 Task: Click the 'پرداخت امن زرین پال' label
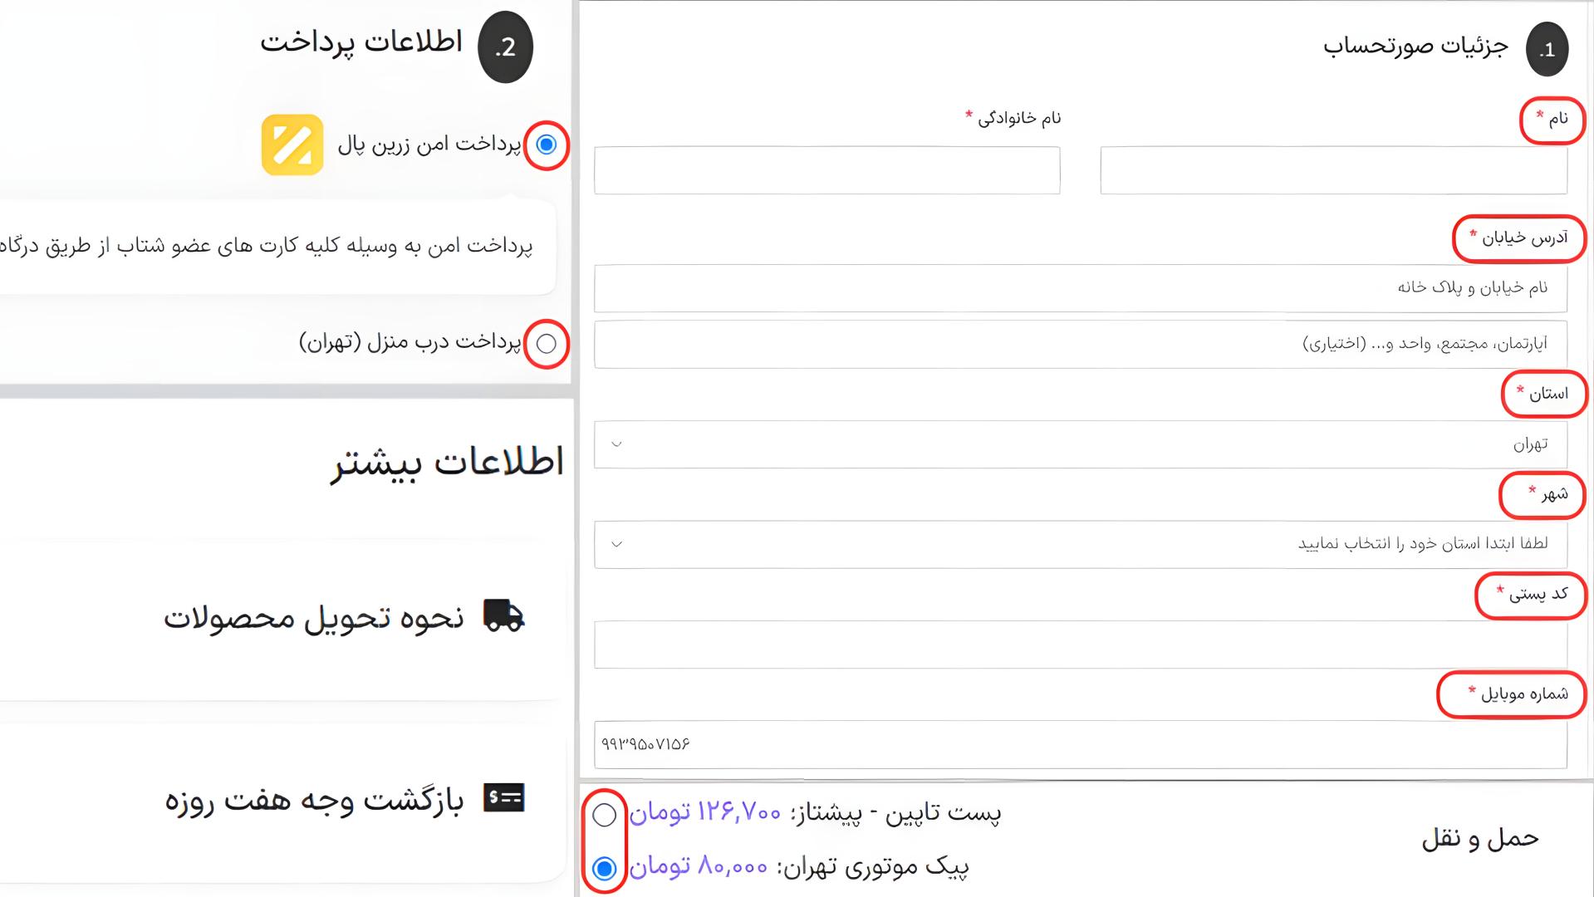[x=429, y=145]
